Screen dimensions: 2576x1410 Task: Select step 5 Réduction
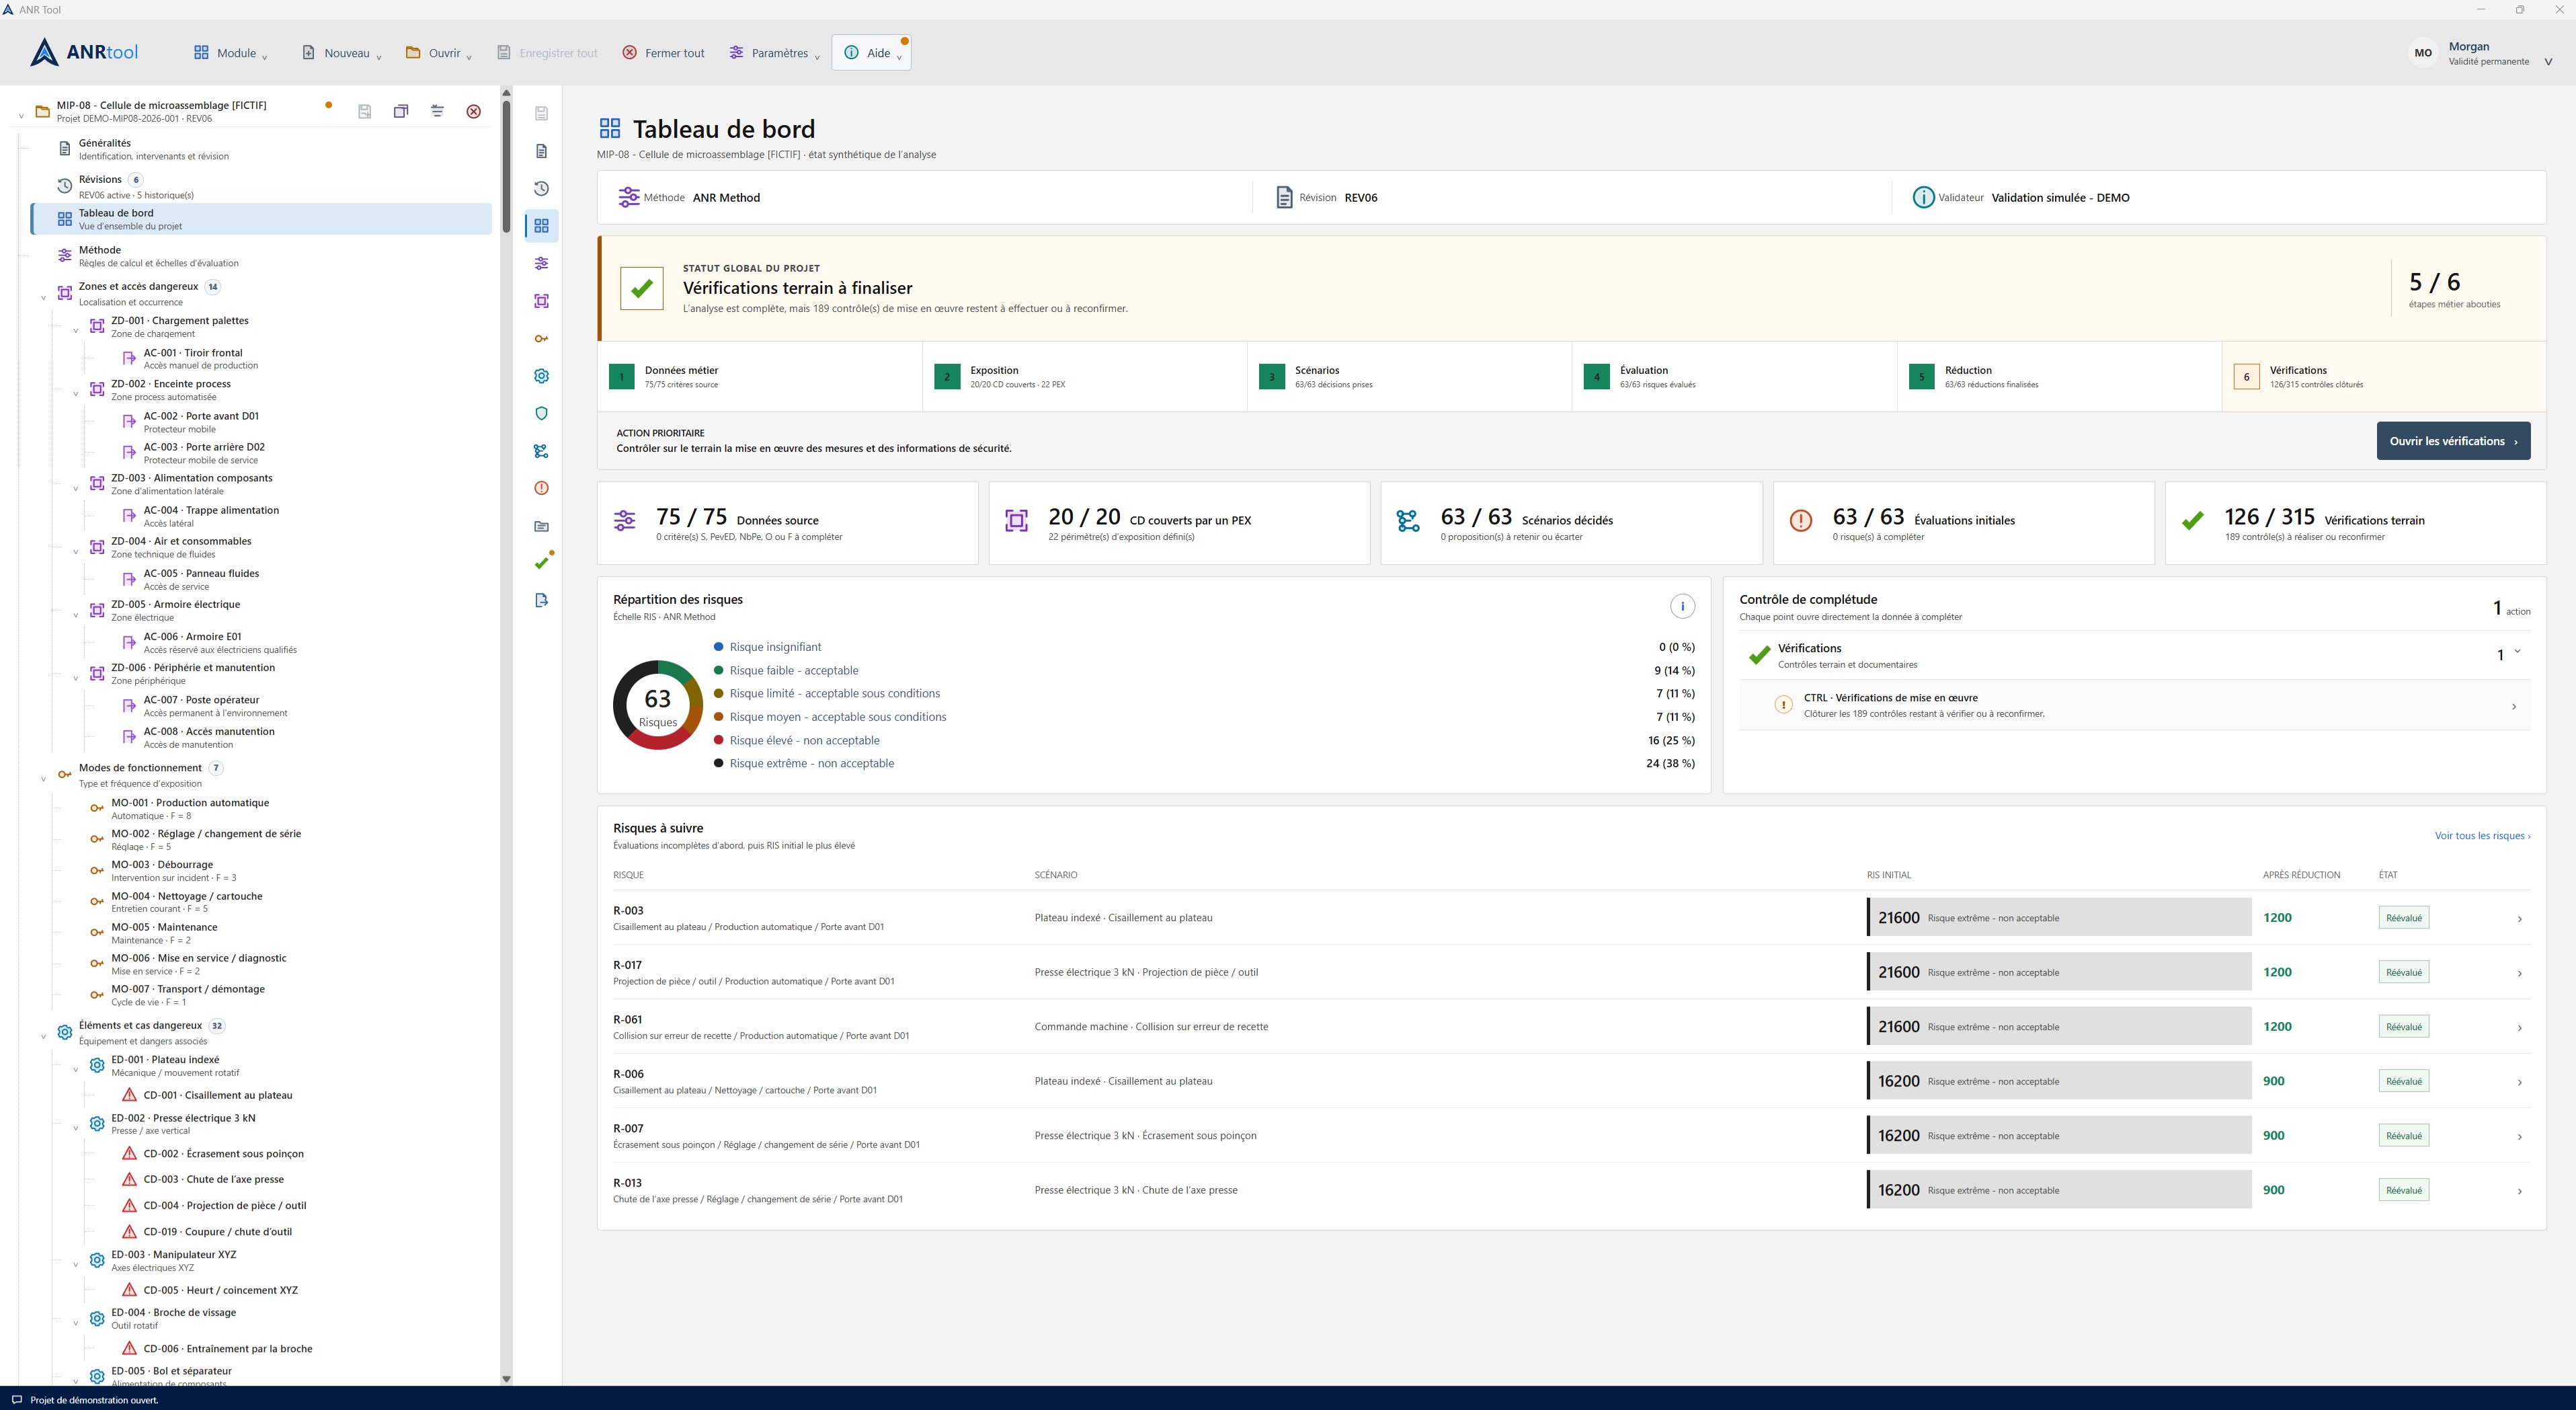2060,377
